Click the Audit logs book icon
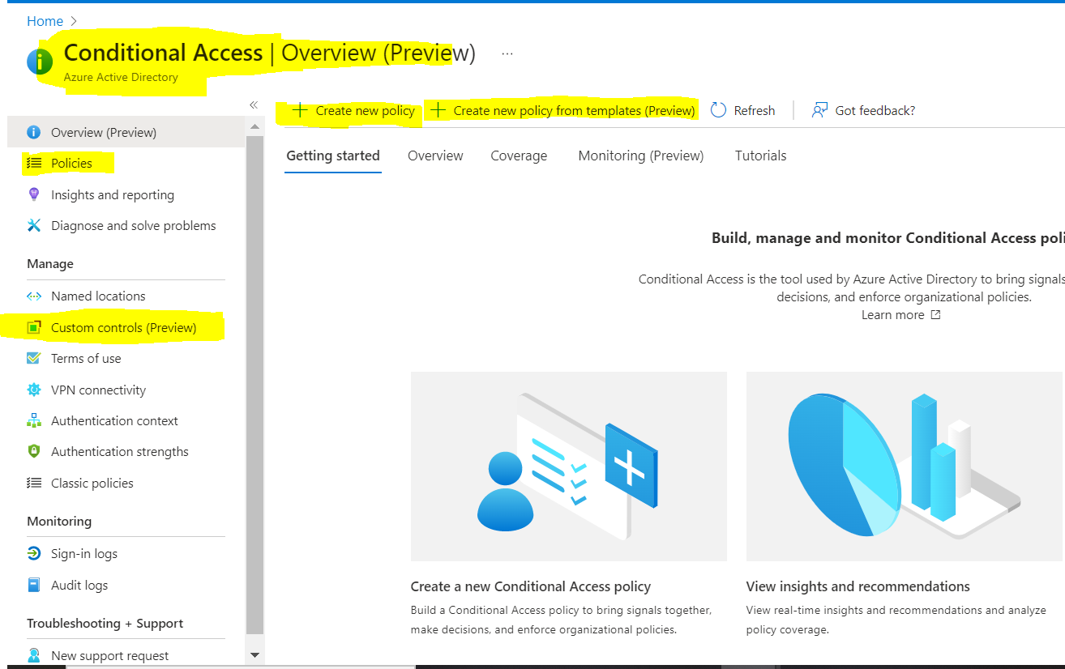This screenshot has width=1065, height=669. click(33, 585)
